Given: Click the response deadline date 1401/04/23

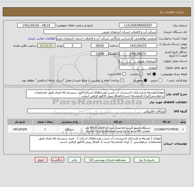Looking at the screenshot, I should click(138, 45).
